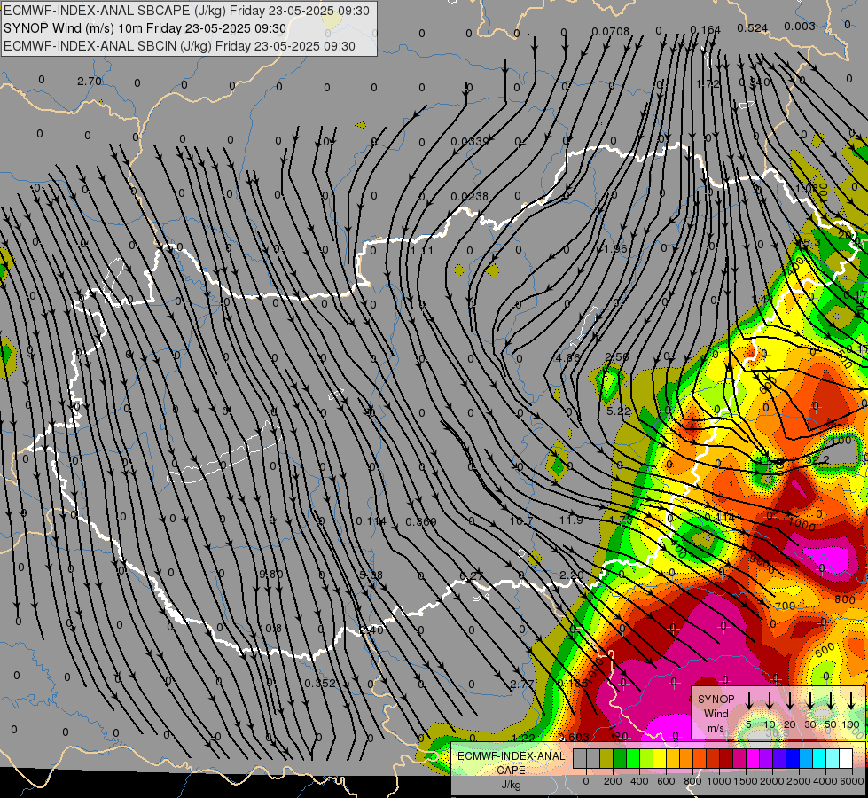
Task: Select the white CAPE legend swatch
Action: 846,758
